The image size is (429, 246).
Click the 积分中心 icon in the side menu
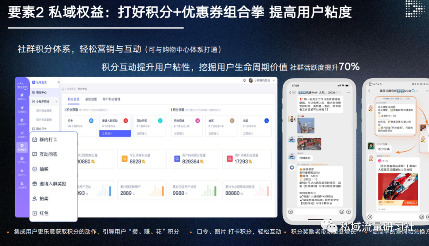pyautogui.click(x=34, y=92)
